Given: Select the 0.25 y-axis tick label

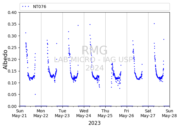Looking at the screenshot, I should (x=12, y=48).
